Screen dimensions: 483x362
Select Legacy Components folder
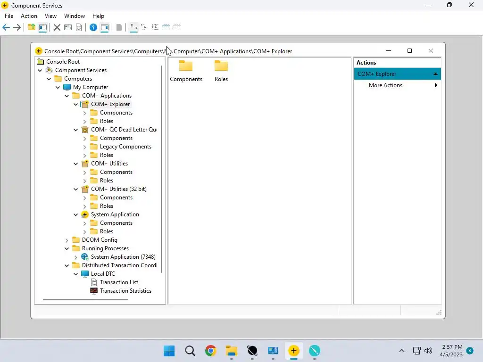click(x=125, y=147)
